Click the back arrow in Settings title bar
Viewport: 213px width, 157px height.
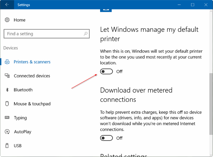(x=7, y=5)
